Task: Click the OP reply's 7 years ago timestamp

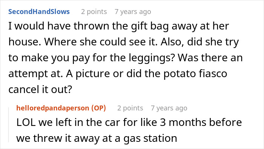Action: pyautogui.click(x=169, y=108)
